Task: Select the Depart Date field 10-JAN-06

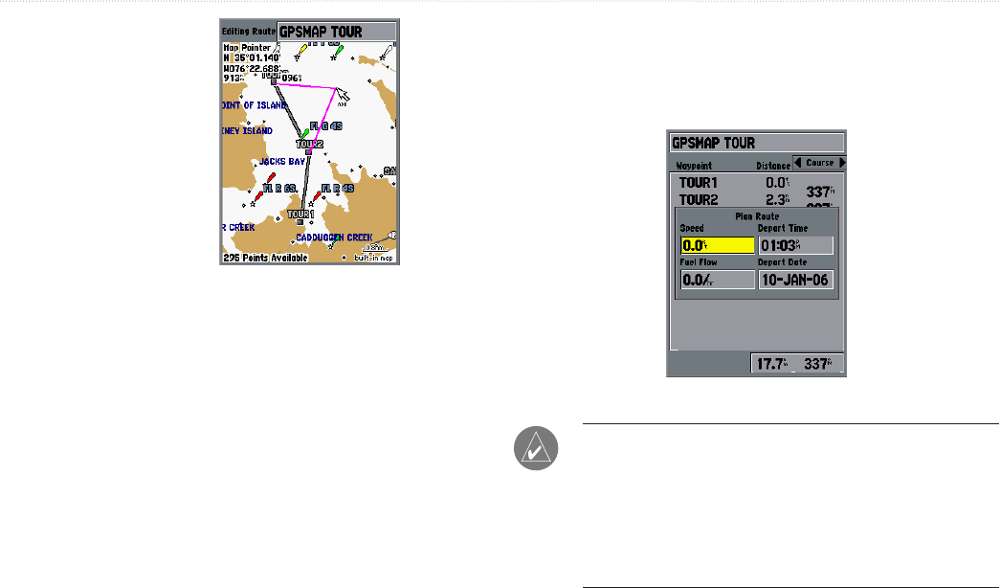Action: click(796, 280)
